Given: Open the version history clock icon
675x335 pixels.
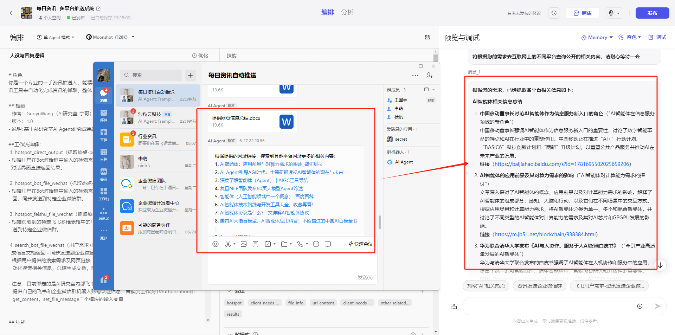Looking at the screenshot, I should (x=554, y=13).
